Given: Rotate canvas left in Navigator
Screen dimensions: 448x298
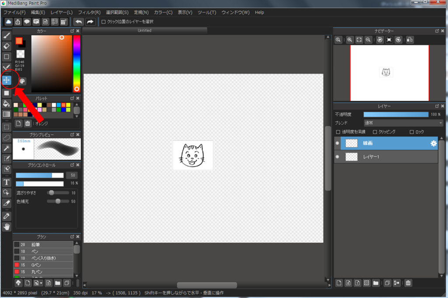Looking at the screenshot, I should 380,40.
